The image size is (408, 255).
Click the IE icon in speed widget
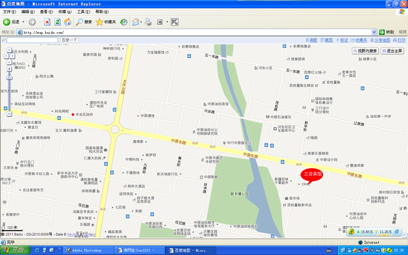tap(397, 232)
